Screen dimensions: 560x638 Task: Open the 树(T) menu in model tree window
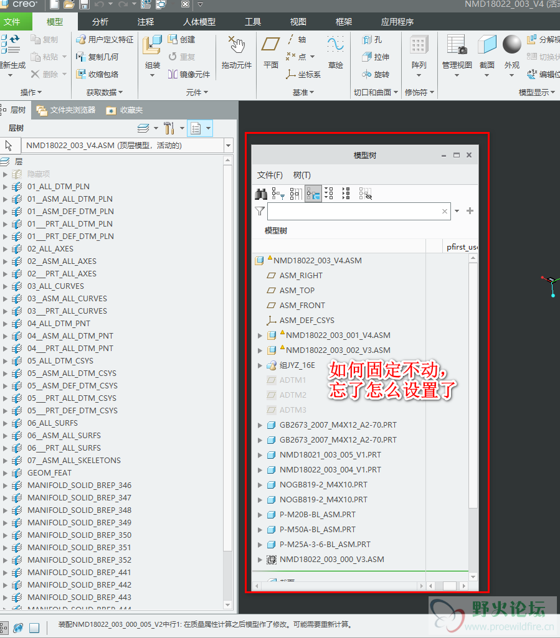(x=301, y=175)
